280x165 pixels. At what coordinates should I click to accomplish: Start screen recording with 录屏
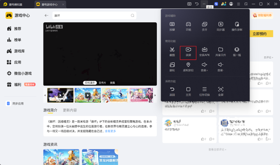pos(188,53)
